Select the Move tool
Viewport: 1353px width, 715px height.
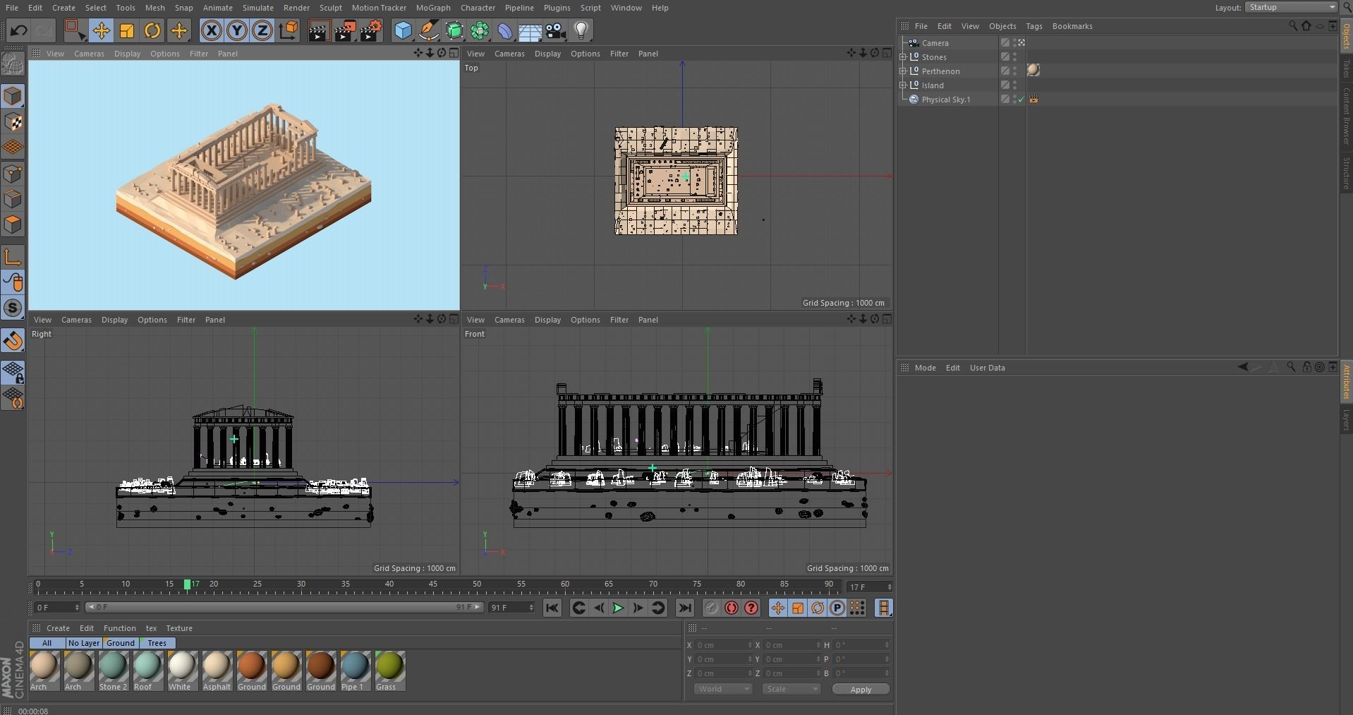[101, 30]
